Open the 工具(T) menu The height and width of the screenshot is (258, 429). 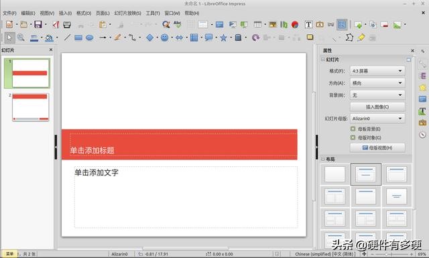pyautogui.click(x=153, y=13)
